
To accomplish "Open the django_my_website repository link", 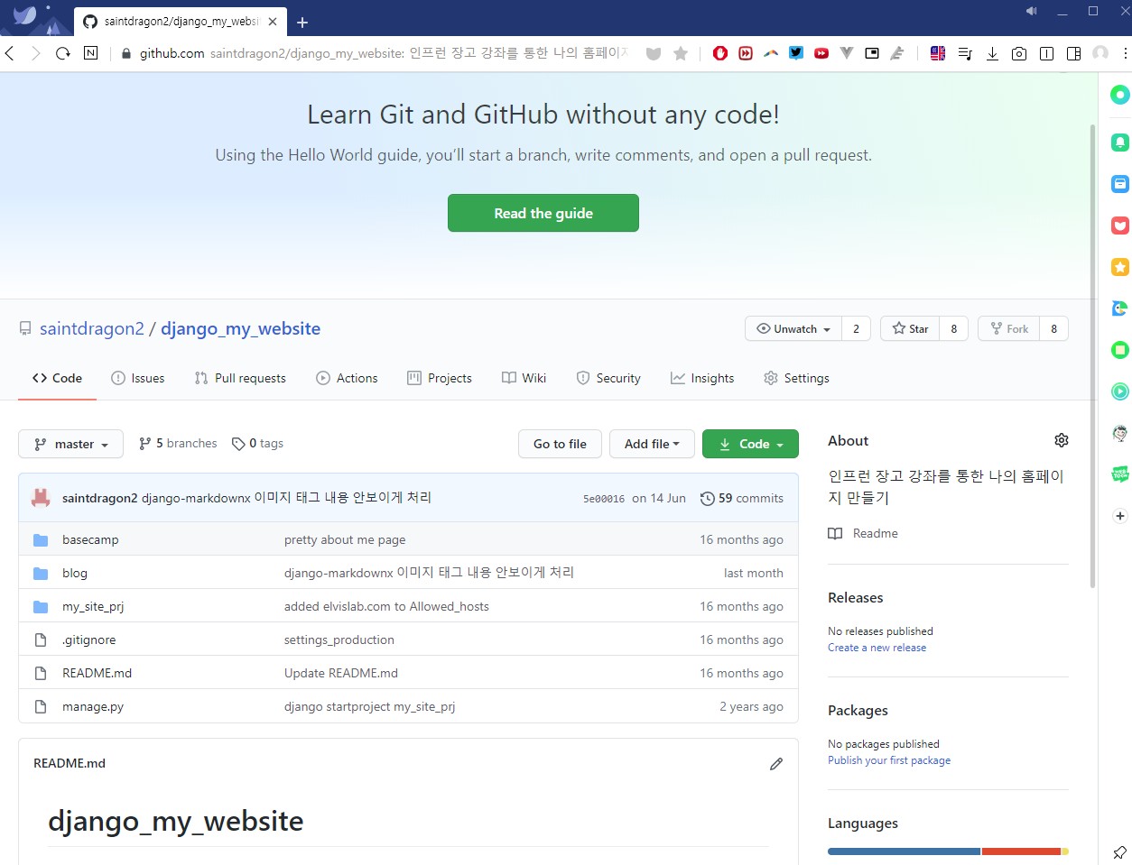I will pos(240,328).
